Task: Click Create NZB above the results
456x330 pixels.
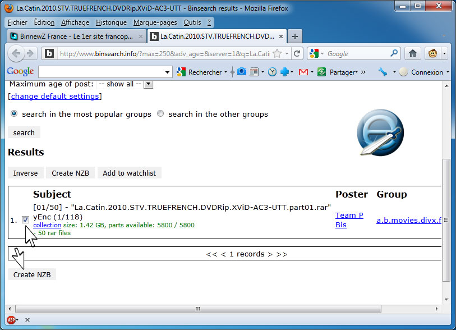Action: pyautogui.click(x=70, y=173)
